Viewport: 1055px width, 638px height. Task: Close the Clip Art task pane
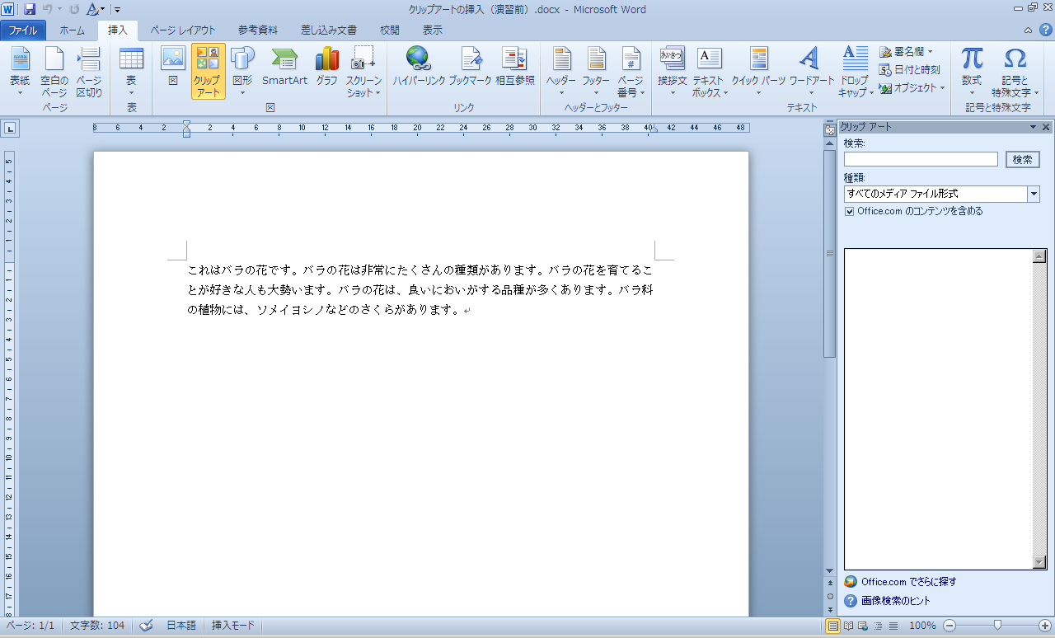coord(1046,127)
